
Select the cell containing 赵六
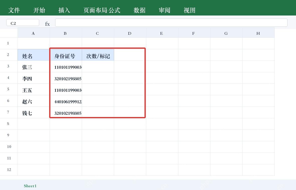tap(34, 101)
